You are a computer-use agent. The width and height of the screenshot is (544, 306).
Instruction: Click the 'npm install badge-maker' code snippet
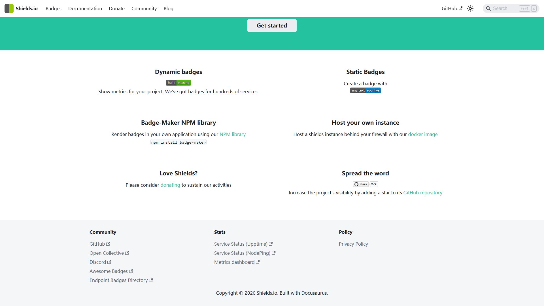[178, 142]
